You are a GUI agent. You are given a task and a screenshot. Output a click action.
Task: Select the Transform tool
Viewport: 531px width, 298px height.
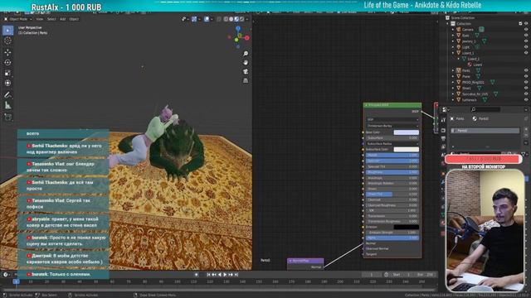tap(7, 83)
